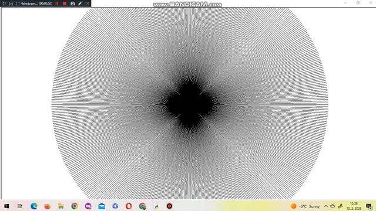Minimize the application window
The width and height of the screenshot is (376, 211).
coord(345,3)
